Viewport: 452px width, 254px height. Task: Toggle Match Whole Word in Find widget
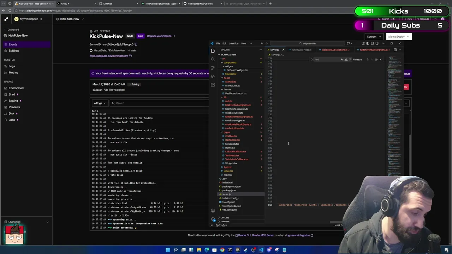click(346, 59)
